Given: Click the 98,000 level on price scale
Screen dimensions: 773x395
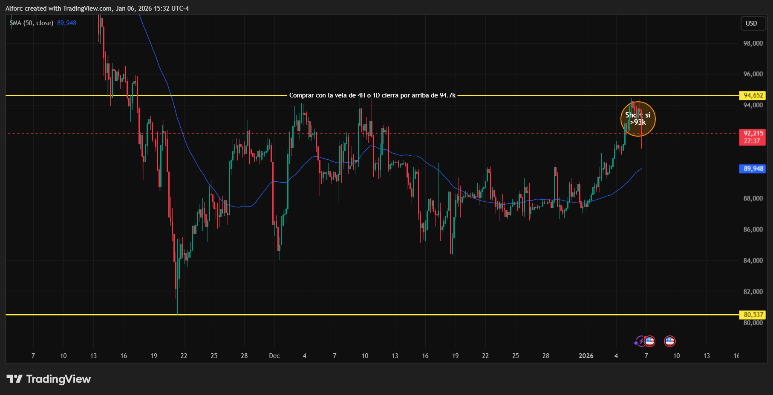Looking at the screenshot, I should click(753, 43).
